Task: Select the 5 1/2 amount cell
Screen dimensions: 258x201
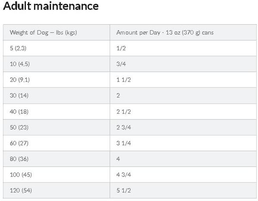Action: click(x=183, y=191)
